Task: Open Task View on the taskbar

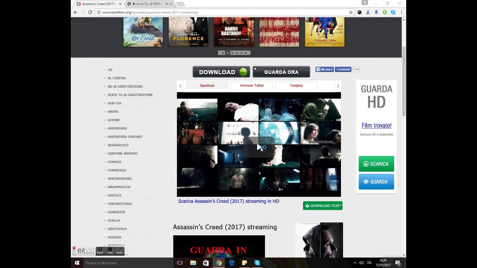Action: (180, 263)
